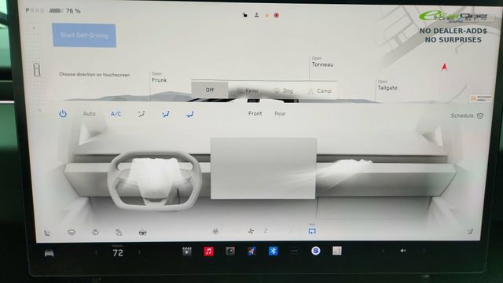
Task: Tap the 72 temperature readout
Action: (118, 252)
